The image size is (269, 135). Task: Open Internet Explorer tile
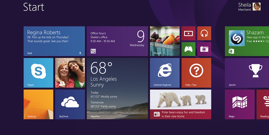[x=164, y=73]
